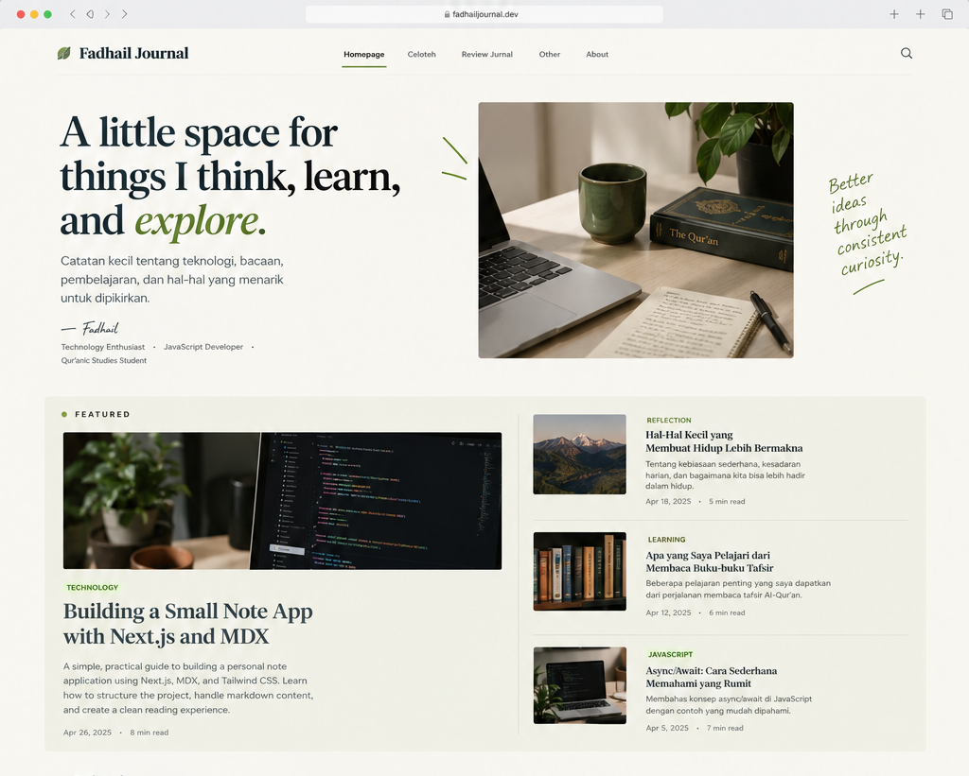Click the 'Apr 12, 2025' date
The height and width of the screenshot is (776, 969).
coord(668,613)
